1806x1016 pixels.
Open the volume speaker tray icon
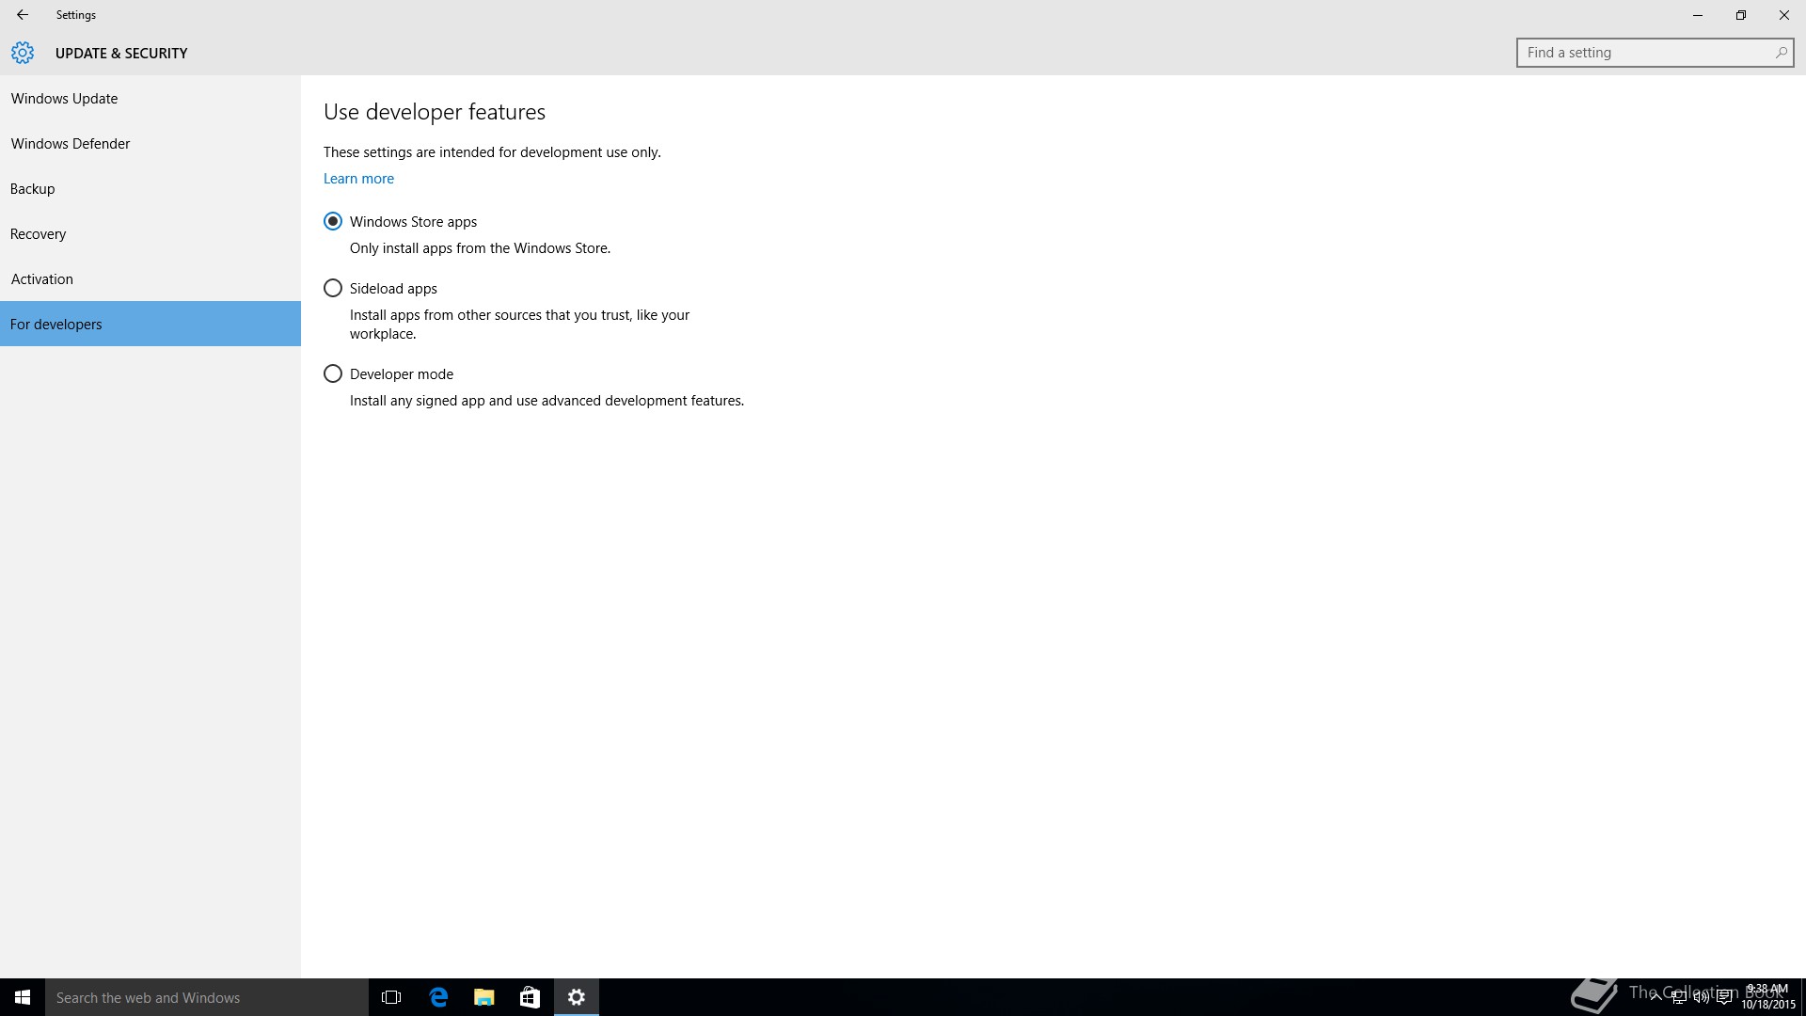click(1701, 997)
